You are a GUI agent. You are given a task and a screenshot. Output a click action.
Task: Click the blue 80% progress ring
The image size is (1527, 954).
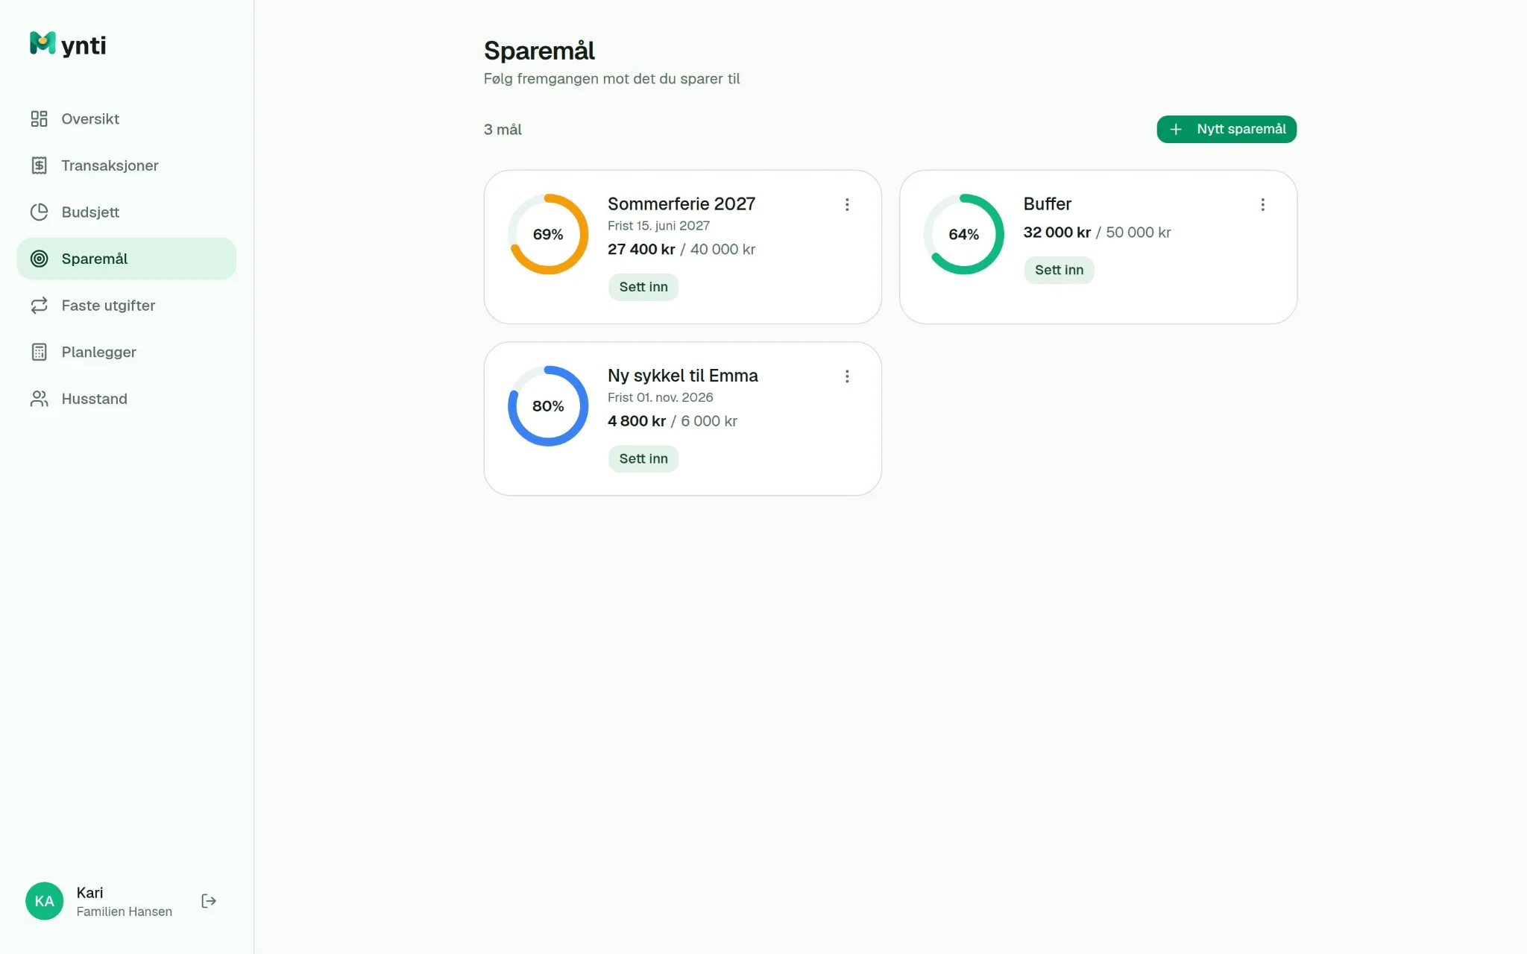coord(548,406)
